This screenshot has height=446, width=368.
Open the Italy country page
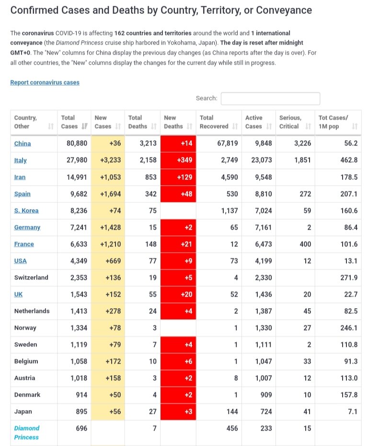pyautogui.click(x=20, y=160)
